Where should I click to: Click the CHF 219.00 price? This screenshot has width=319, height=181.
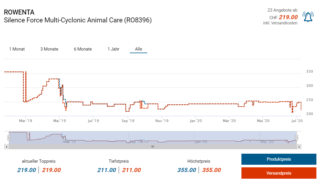coord(288,17)
